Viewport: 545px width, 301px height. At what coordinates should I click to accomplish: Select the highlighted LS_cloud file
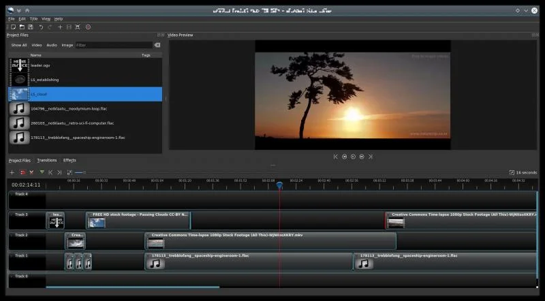(85, 94)
